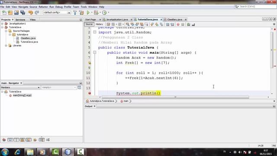Viewport: 277px width, 156px height.
Task: Expand the JavaApplication1 project node
Action: [2, 23]
